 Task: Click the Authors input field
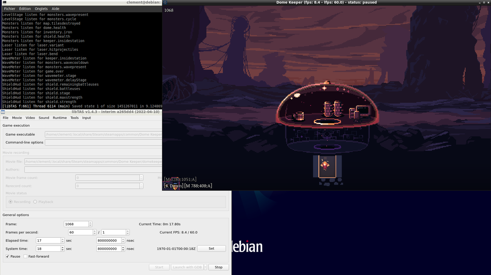93,169
